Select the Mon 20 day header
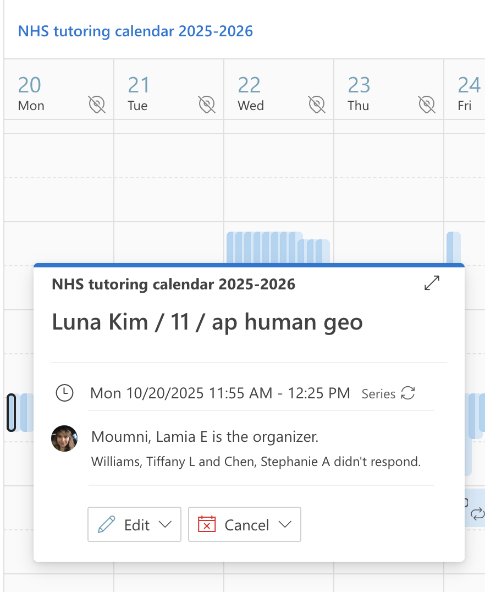Image resolution: width=485 pixels, height=592 pixels. (31, 92)
